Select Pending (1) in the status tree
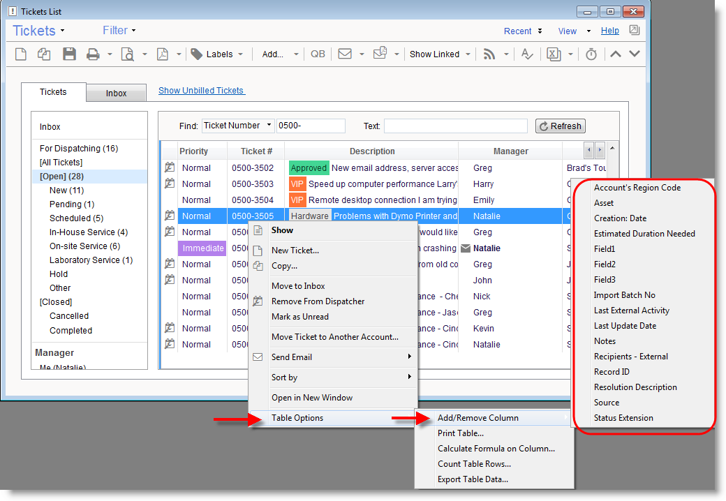This screenshot has width=726, height=501. (71, 204)
